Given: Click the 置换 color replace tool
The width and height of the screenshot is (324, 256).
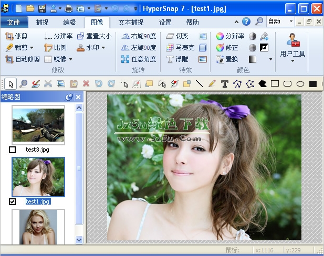Looking at the screenshot, I should pyautogui.click(x=227, y=59).
